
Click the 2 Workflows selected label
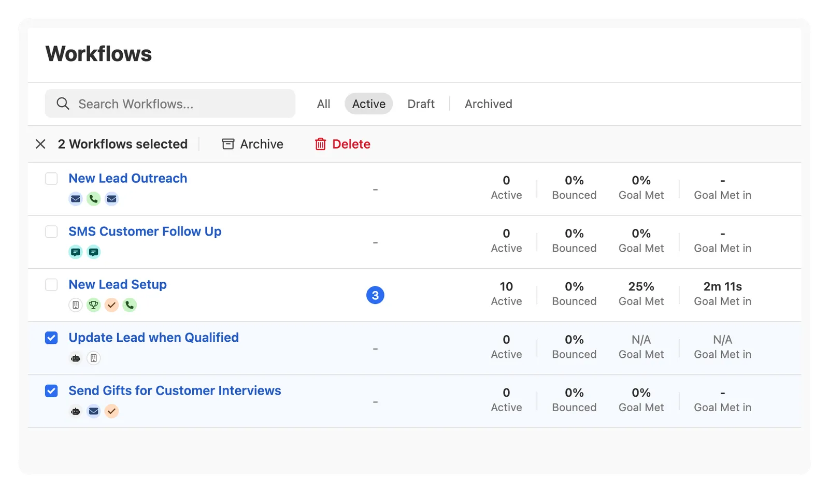click(123, 144)
